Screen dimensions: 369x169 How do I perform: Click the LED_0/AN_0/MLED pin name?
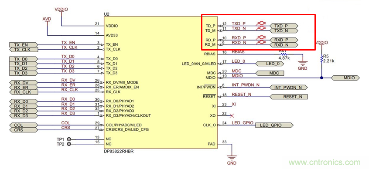[x=199, y=64]
